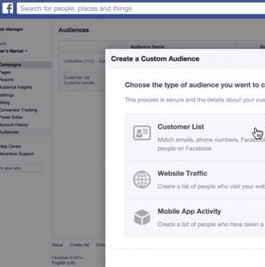265x267 pixels.
Task: Click the About footer link
Action: [x=58, y=245]
